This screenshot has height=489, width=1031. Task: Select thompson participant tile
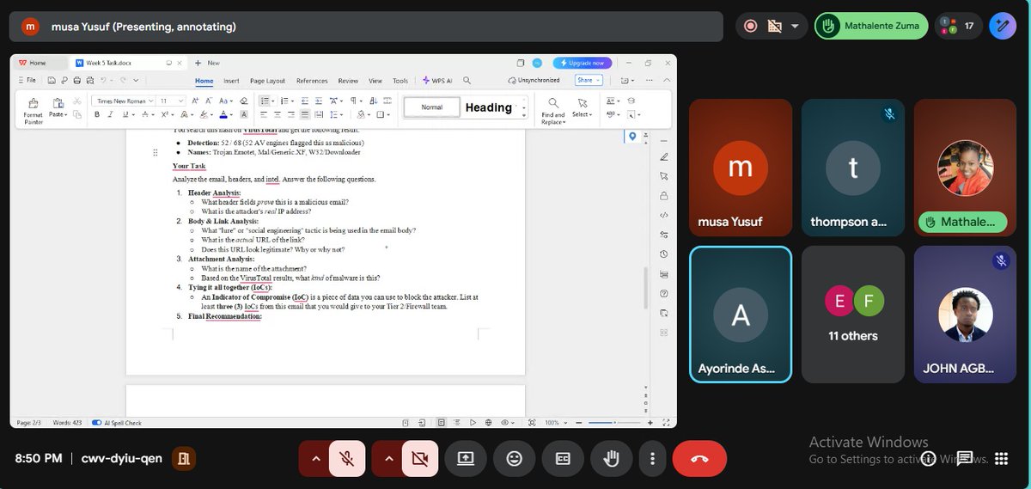tap(852, 168)
